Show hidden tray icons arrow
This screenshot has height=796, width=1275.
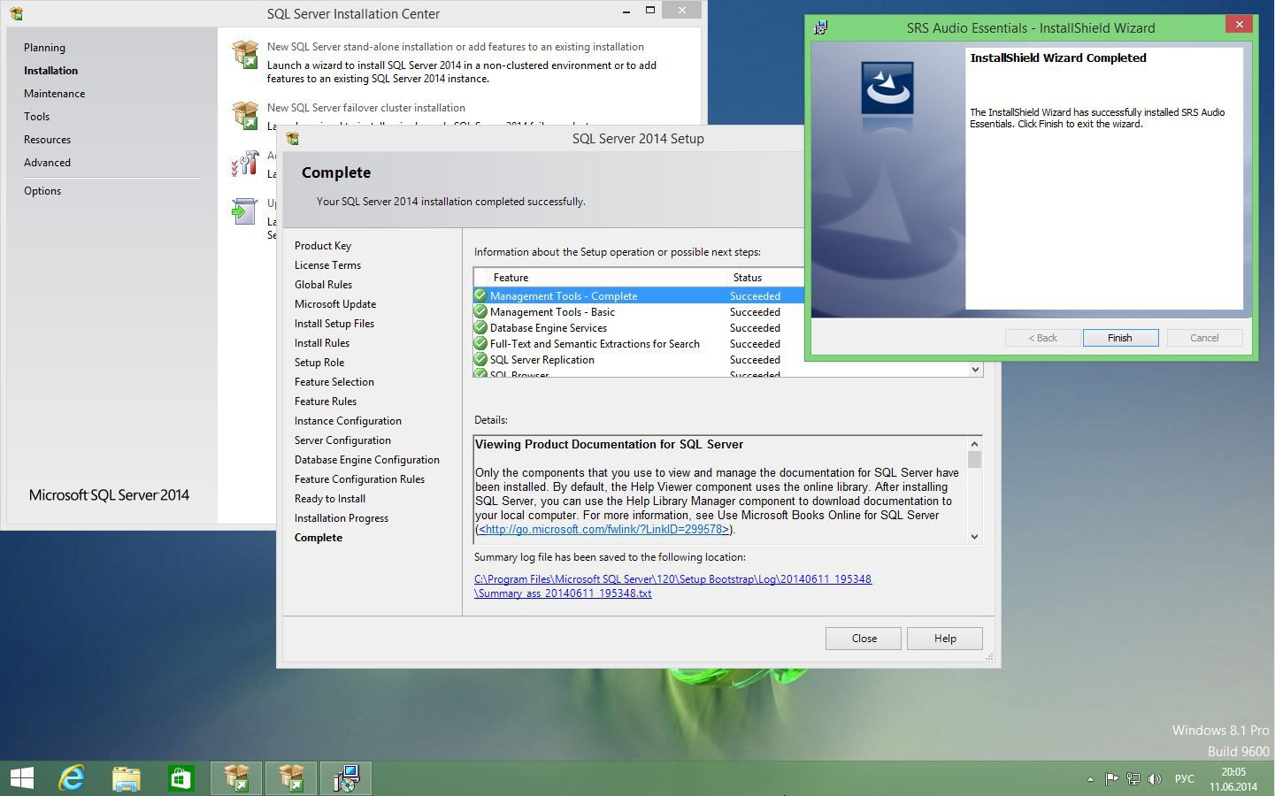[x=1090, y=779]
